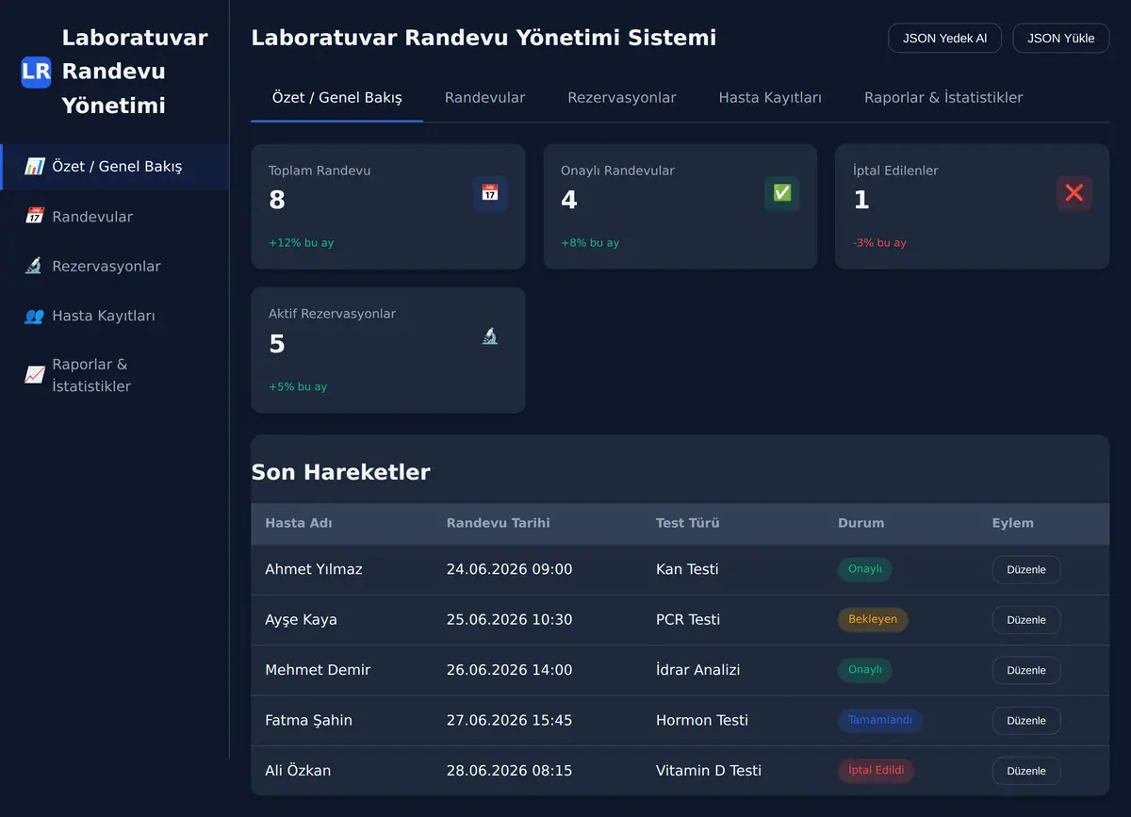Click the Tamamlandı status badge
This screenshot has height=817, width=1131.
pyautogui.click(x=880, y=721)
